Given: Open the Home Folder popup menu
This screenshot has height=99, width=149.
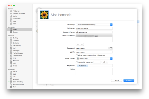Looking at the screenshot, I should (94, 59).
